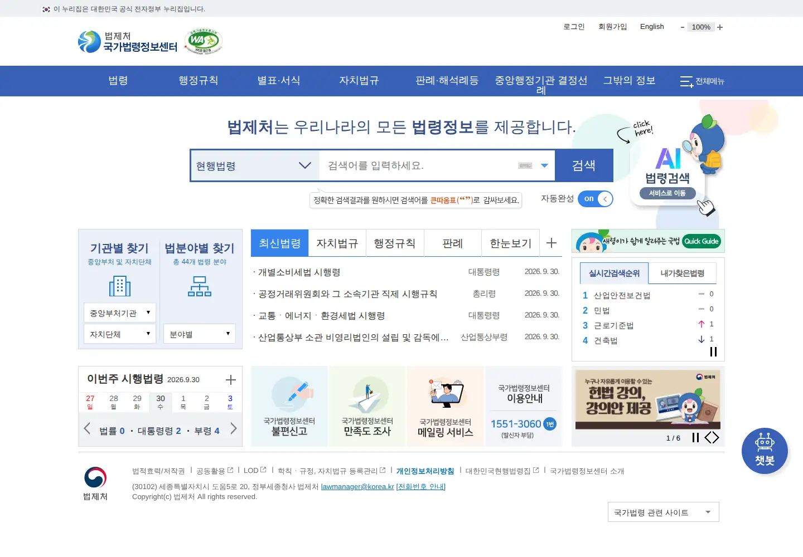
Task: Open the 분야별 dropdown
Action: [x=200, y=334]
